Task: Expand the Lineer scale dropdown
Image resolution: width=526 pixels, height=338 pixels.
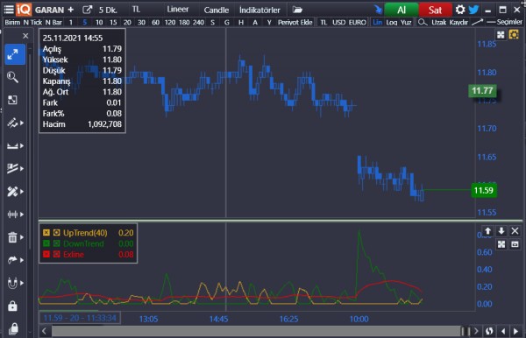Action: (178, 10)
